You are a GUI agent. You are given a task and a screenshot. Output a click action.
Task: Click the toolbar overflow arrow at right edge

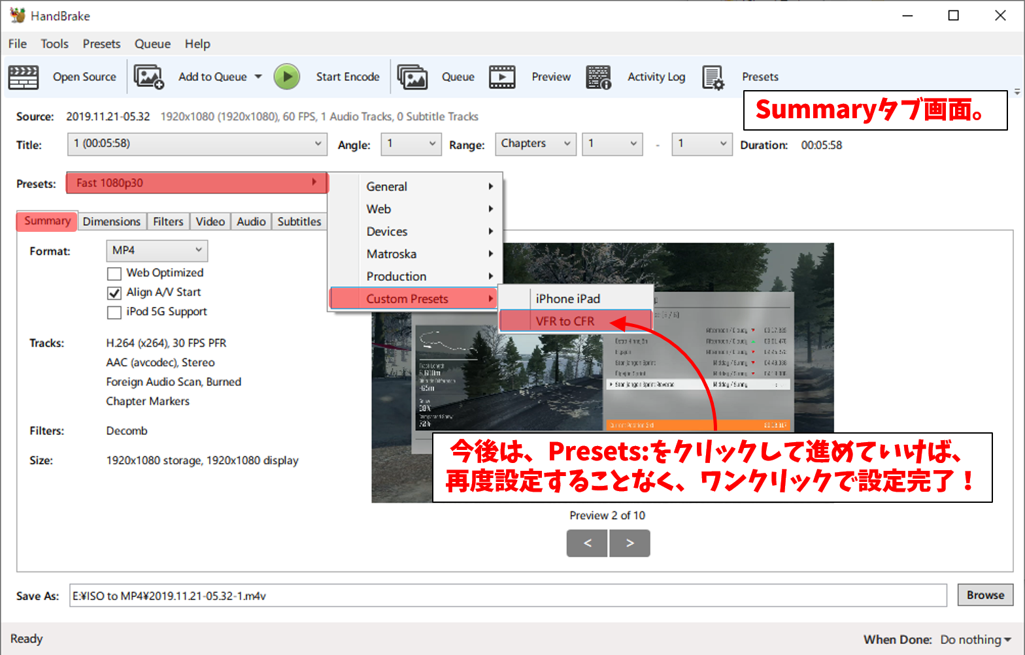[1017, 93]
